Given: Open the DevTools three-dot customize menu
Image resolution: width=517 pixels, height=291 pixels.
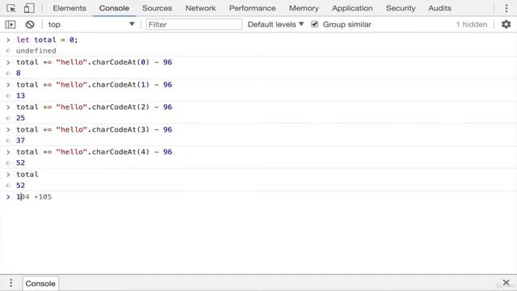Looking at the screenshot, I should (506, 8).
